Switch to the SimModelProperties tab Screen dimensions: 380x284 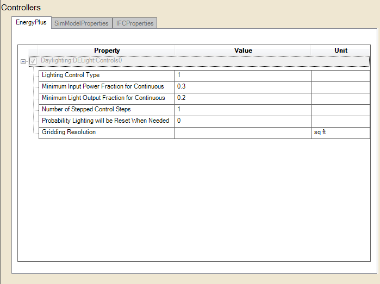(81, 23)
